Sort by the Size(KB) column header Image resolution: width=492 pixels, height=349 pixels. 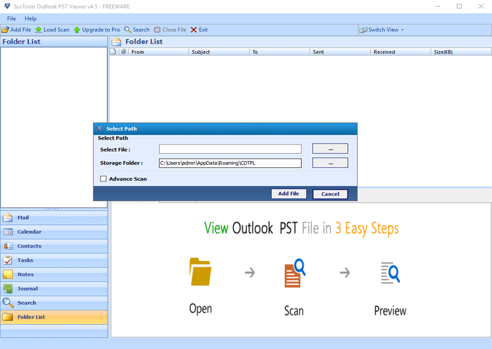pyautogui.click(x=461, y=52)
